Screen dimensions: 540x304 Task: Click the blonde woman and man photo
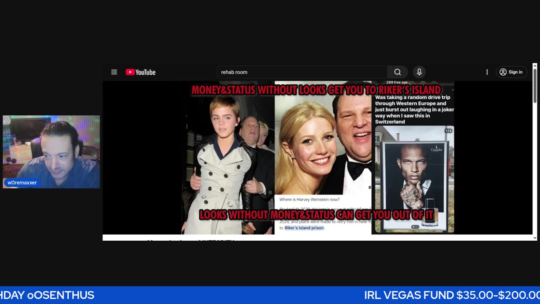pyautogui.click(x=323, y=138)
